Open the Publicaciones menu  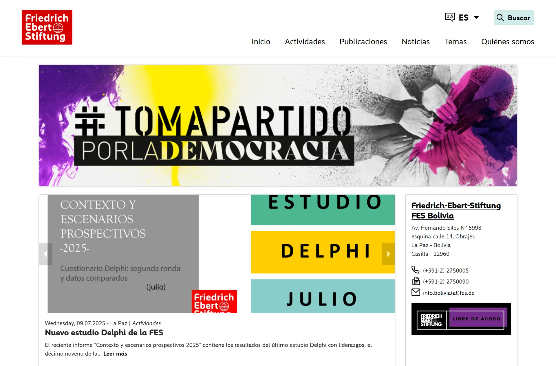363,42
